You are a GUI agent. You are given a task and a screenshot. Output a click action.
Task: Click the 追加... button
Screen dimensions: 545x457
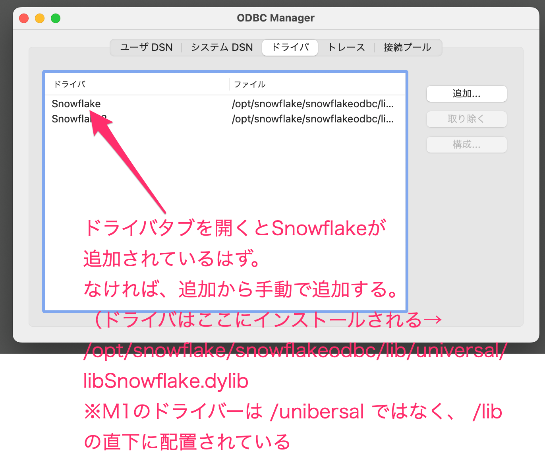tap(466, 94)
